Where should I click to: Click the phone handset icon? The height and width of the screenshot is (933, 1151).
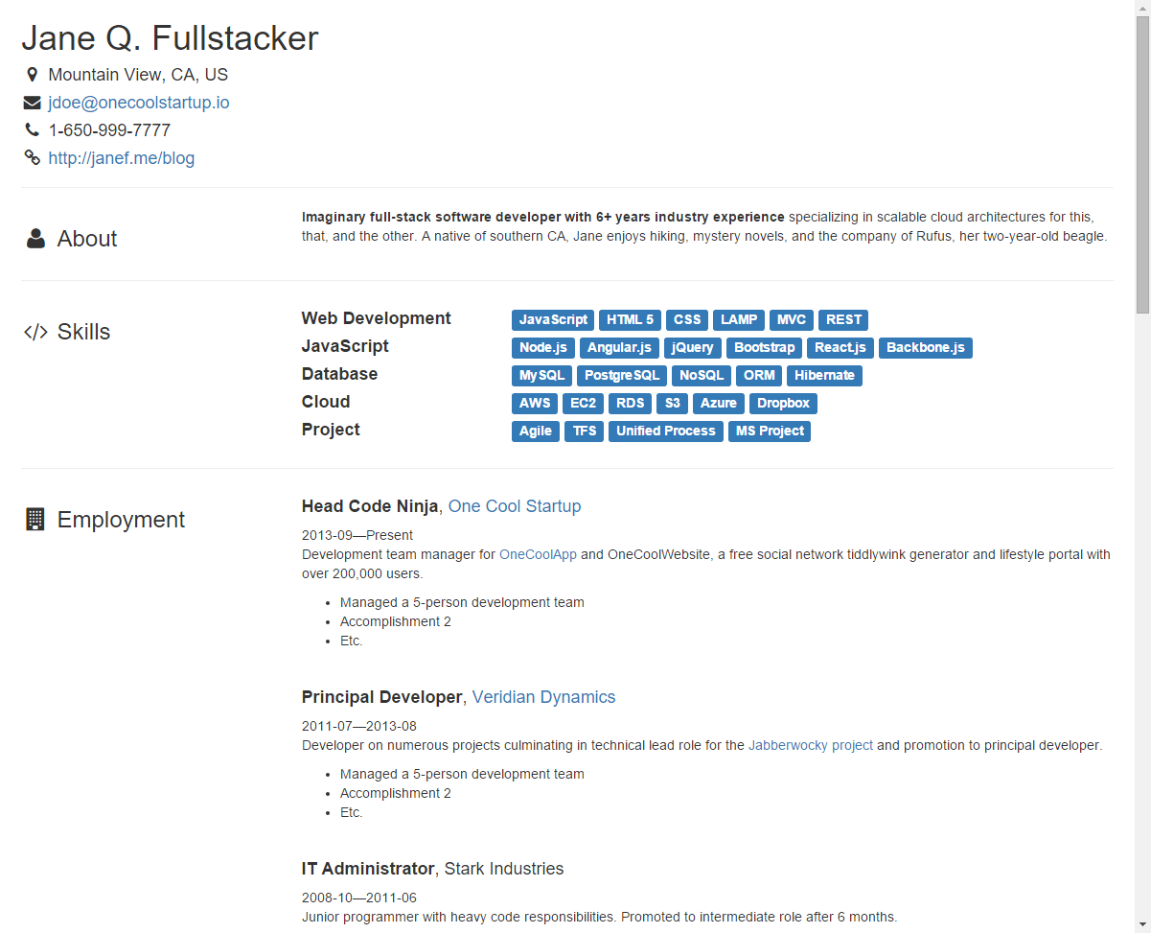point(33,130)
